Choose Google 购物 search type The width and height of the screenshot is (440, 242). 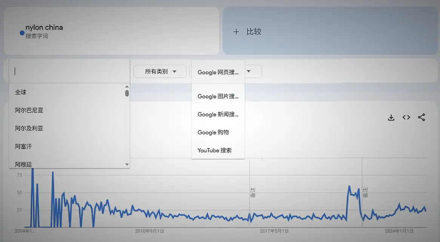(218, 132)
